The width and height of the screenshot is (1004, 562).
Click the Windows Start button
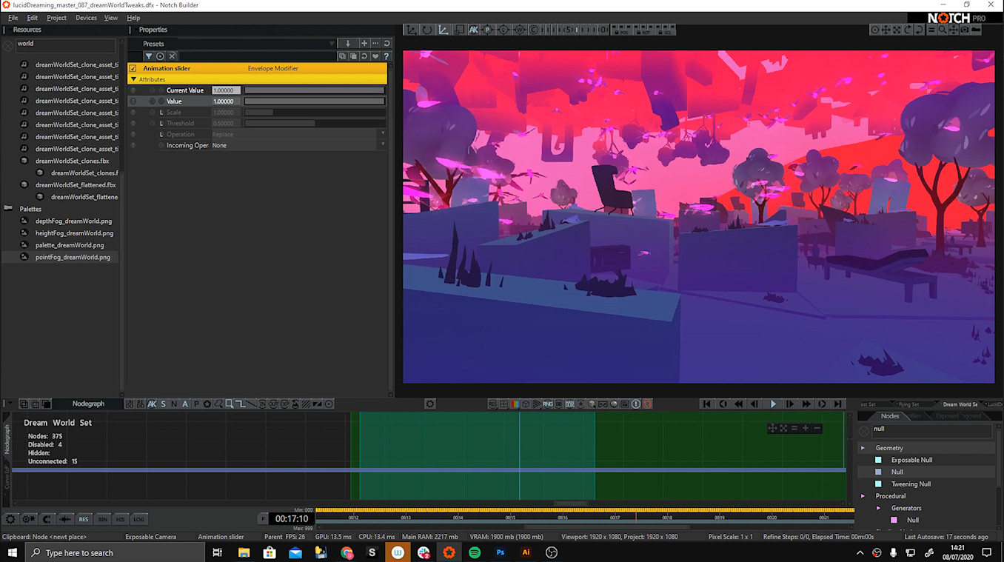13,552
